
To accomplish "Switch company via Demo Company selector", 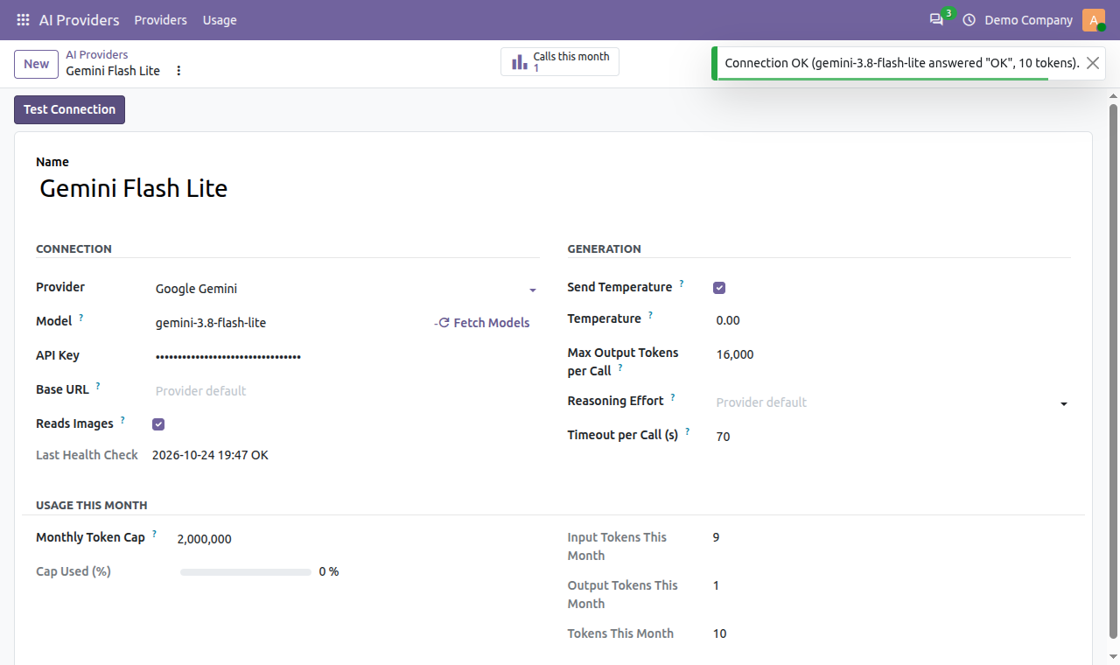I will pos(1028,20).
